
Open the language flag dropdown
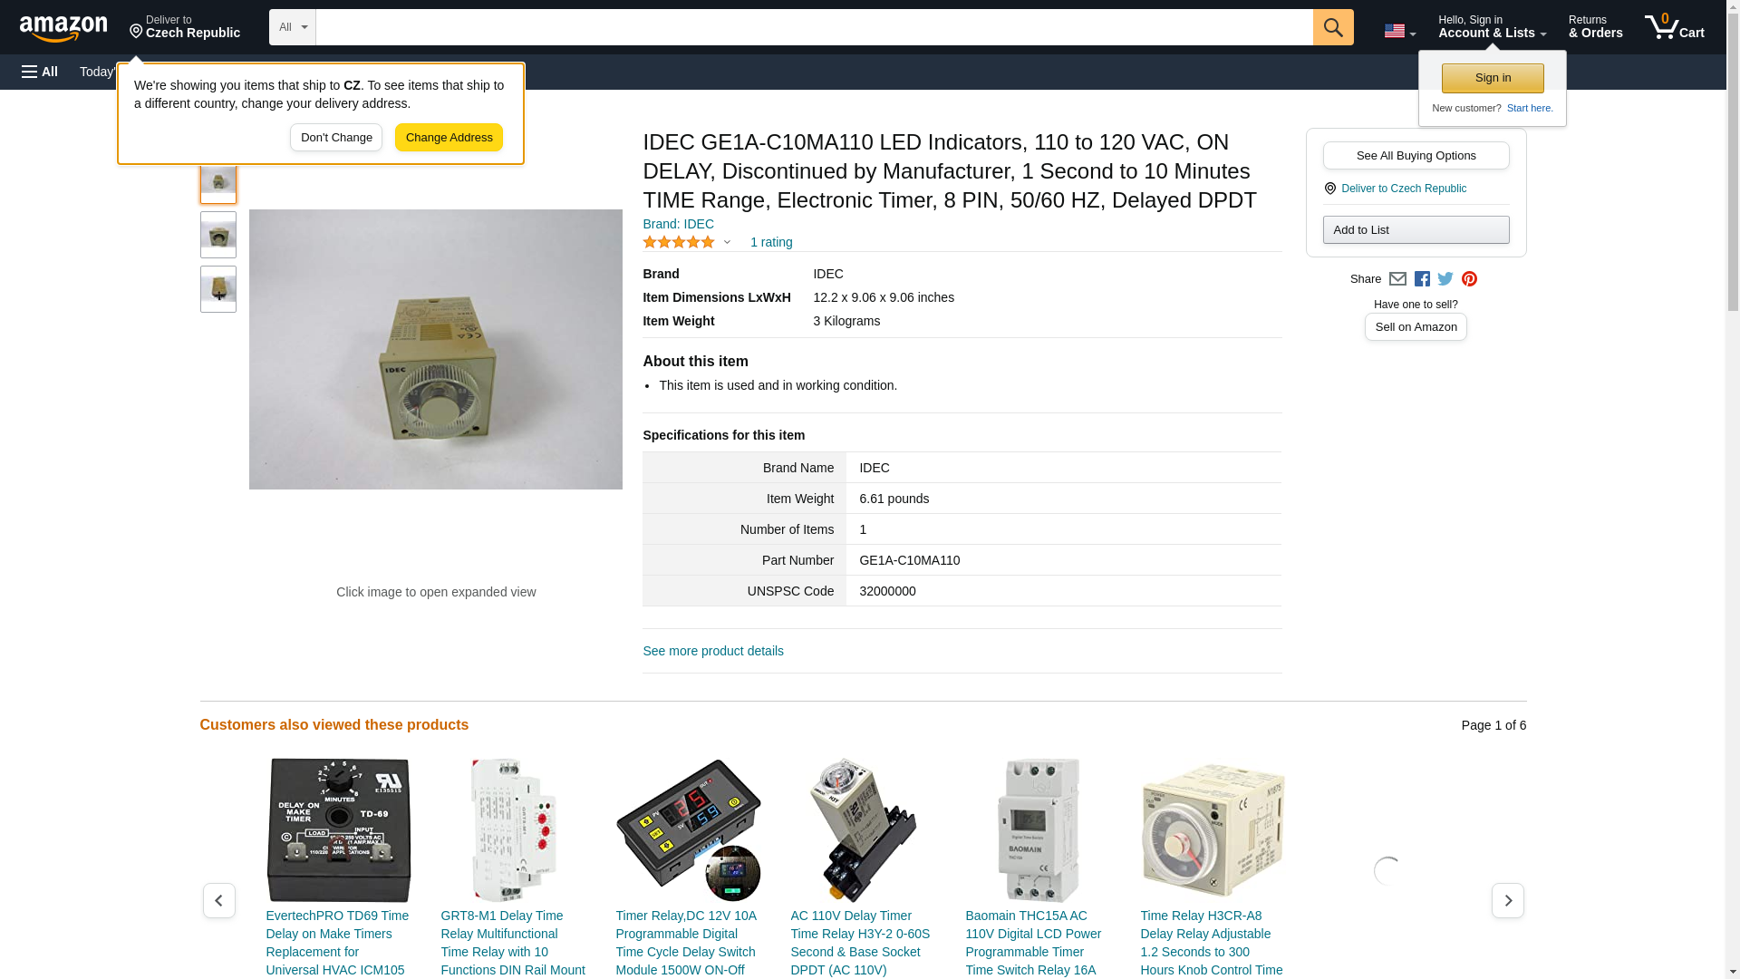pos(1399,31)
